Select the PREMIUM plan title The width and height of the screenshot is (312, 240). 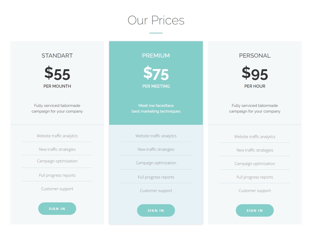pyautogui.click(x=156, y=56)
